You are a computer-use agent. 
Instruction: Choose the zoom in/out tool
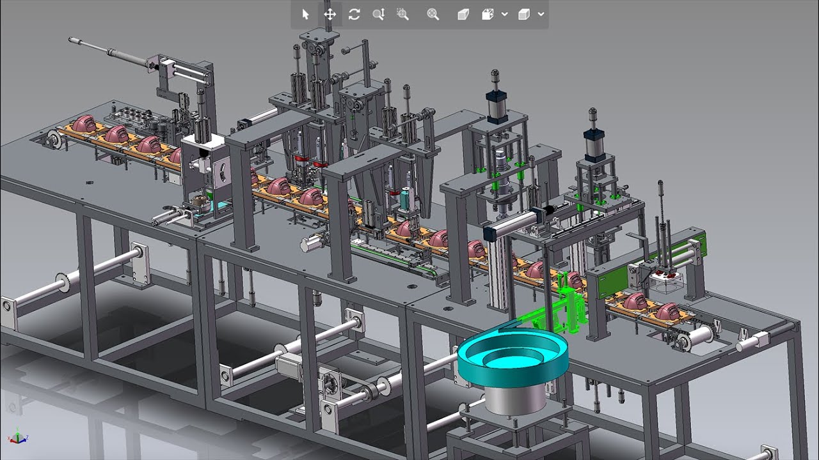point(379,14)
